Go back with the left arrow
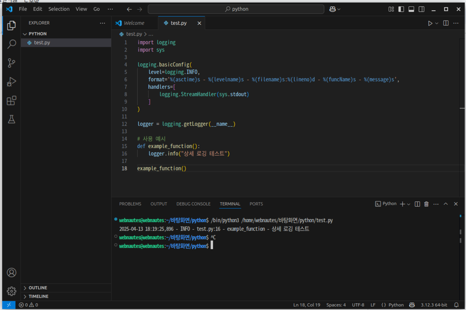Screen dimensions: 466x310 [129, 9]
